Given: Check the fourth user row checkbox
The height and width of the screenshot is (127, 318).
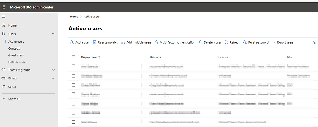Looking at the screenshot, I should (73, 94).
